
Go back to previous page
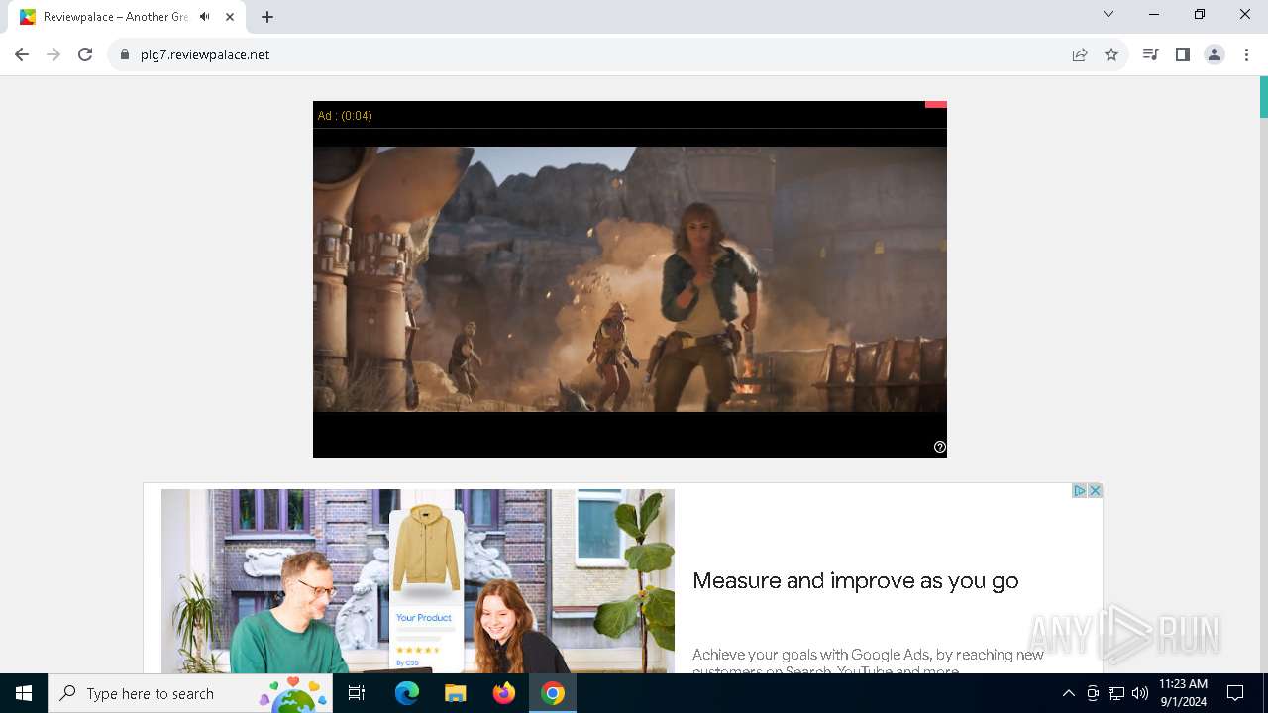coord(22,54)
